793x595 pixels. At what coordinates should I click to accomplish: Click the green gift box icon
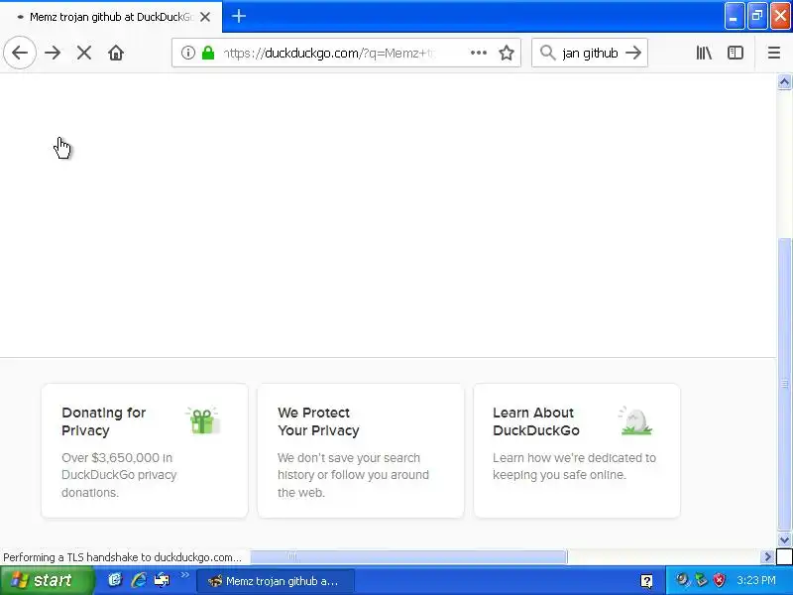(203, 420)
